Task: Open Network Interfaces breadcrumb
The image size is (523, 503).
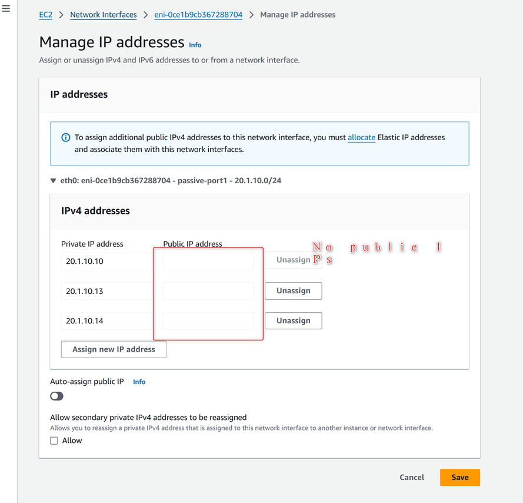Action: 103,15
